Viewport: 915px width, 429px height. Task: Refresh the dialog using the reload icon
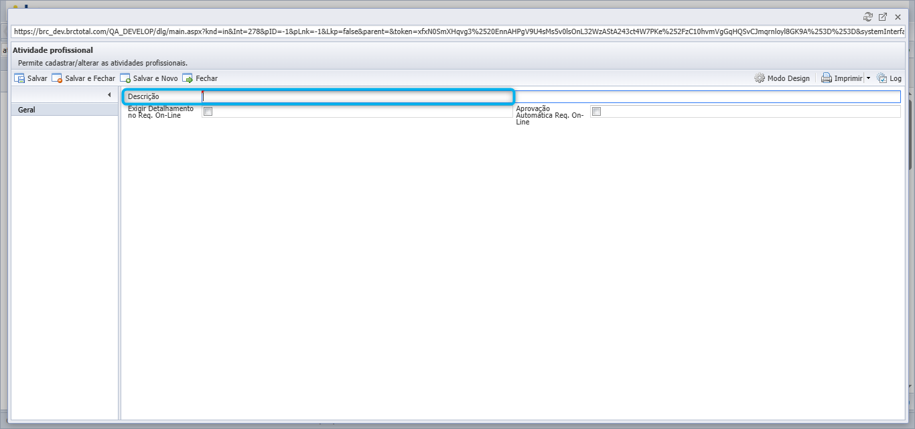coord(868,17)
